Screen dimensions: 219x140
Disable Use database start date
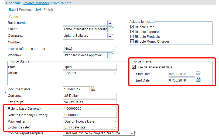[x=134, y=67]
